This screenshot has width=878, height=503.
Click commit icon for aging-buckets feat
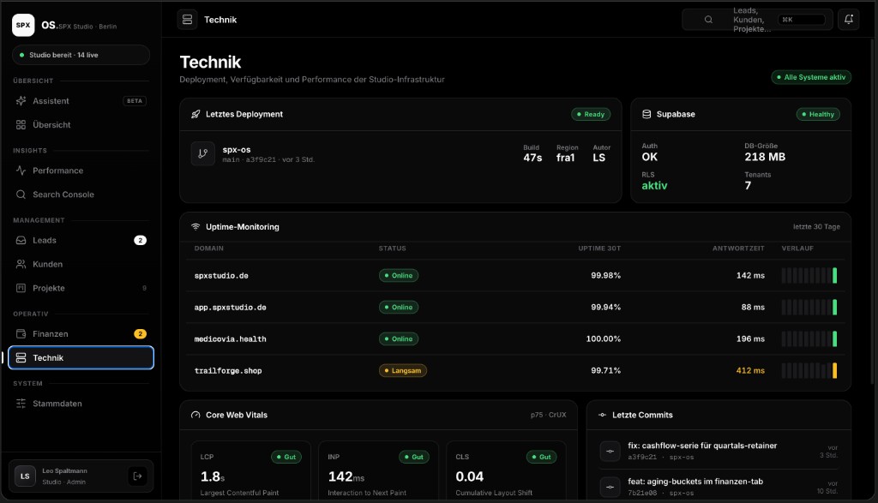pyautogui.click(x=610, y=487)
